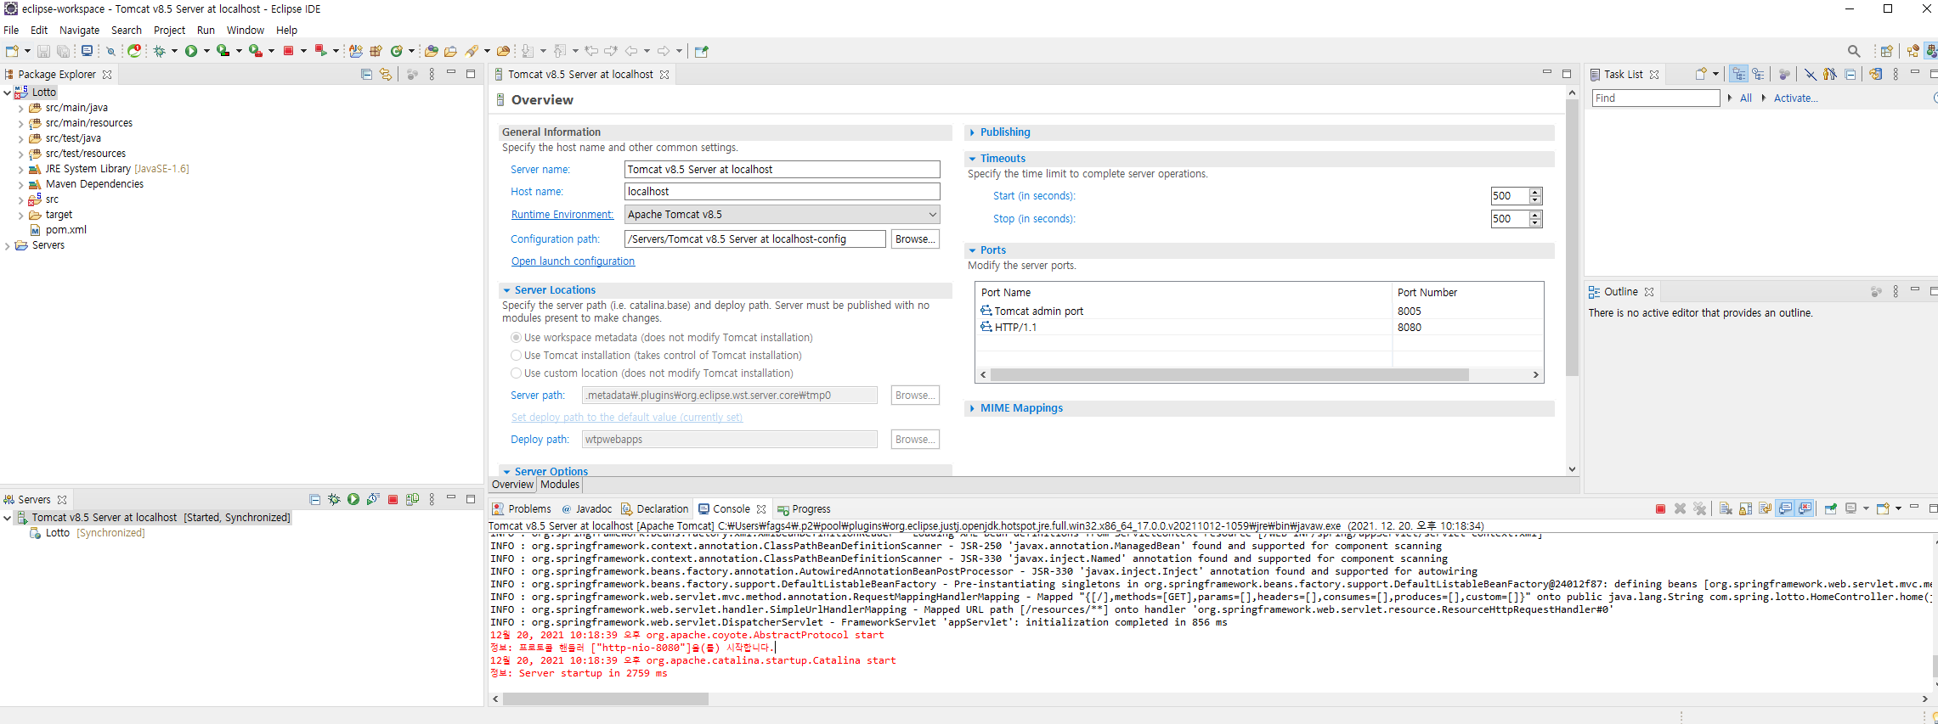Expand the Publishing section
Image resolution: width=1938 pixels, height=724 pixels.
pos(973,132)
